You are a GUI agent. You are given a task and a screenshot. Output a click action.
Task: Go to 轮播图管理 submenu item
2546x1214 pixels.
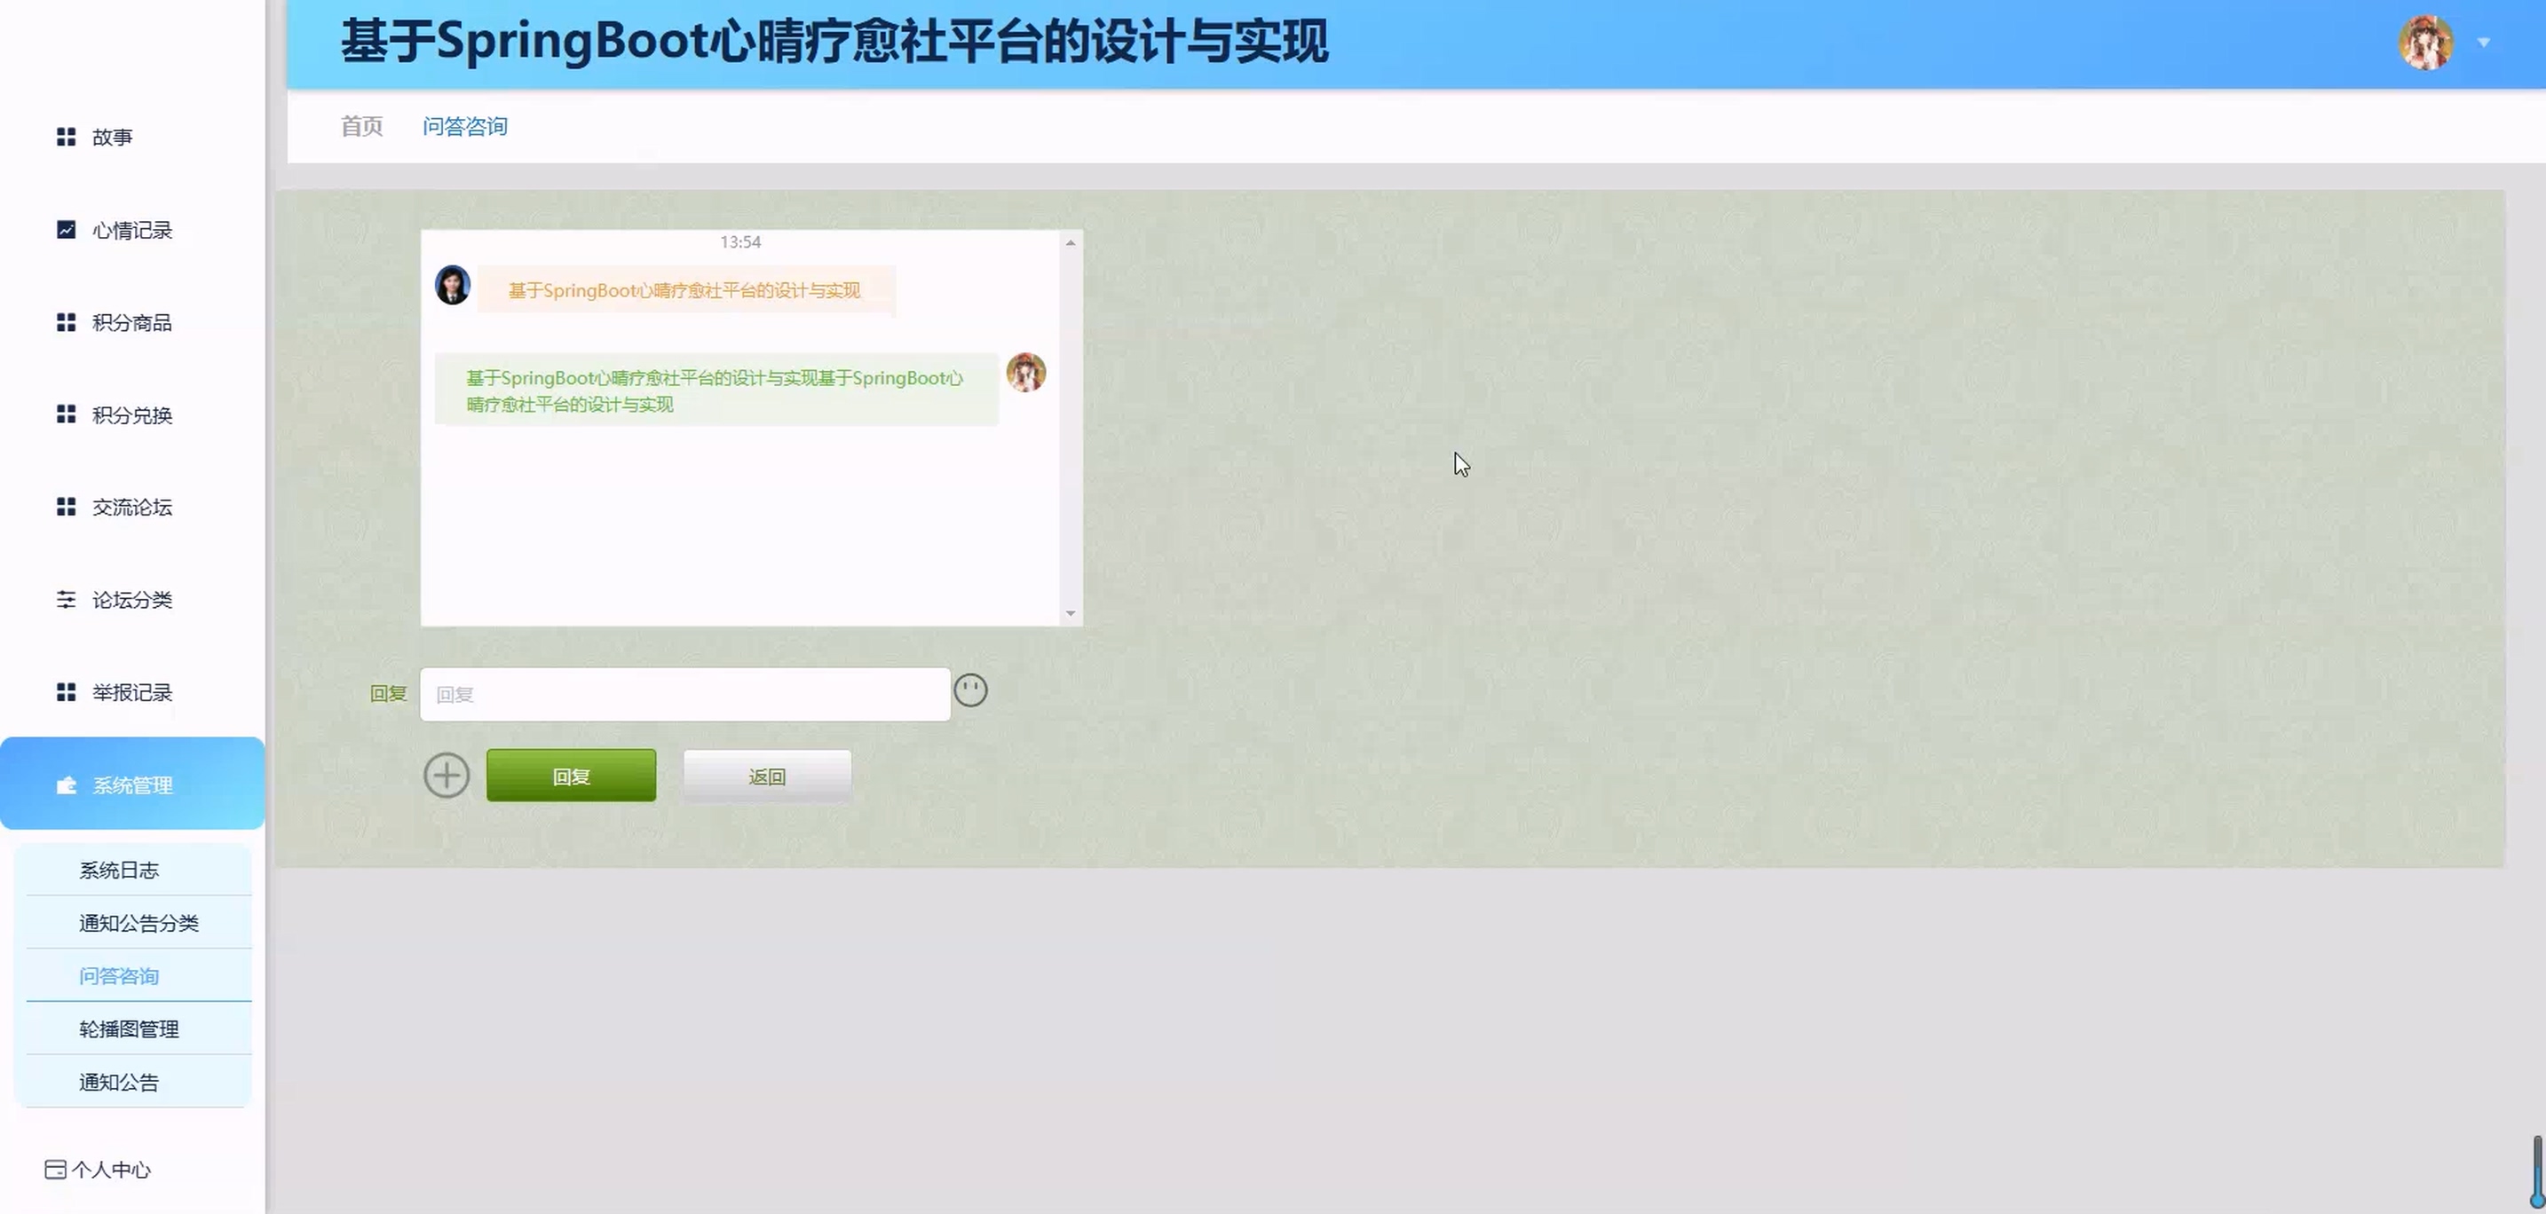(129, 1029)
